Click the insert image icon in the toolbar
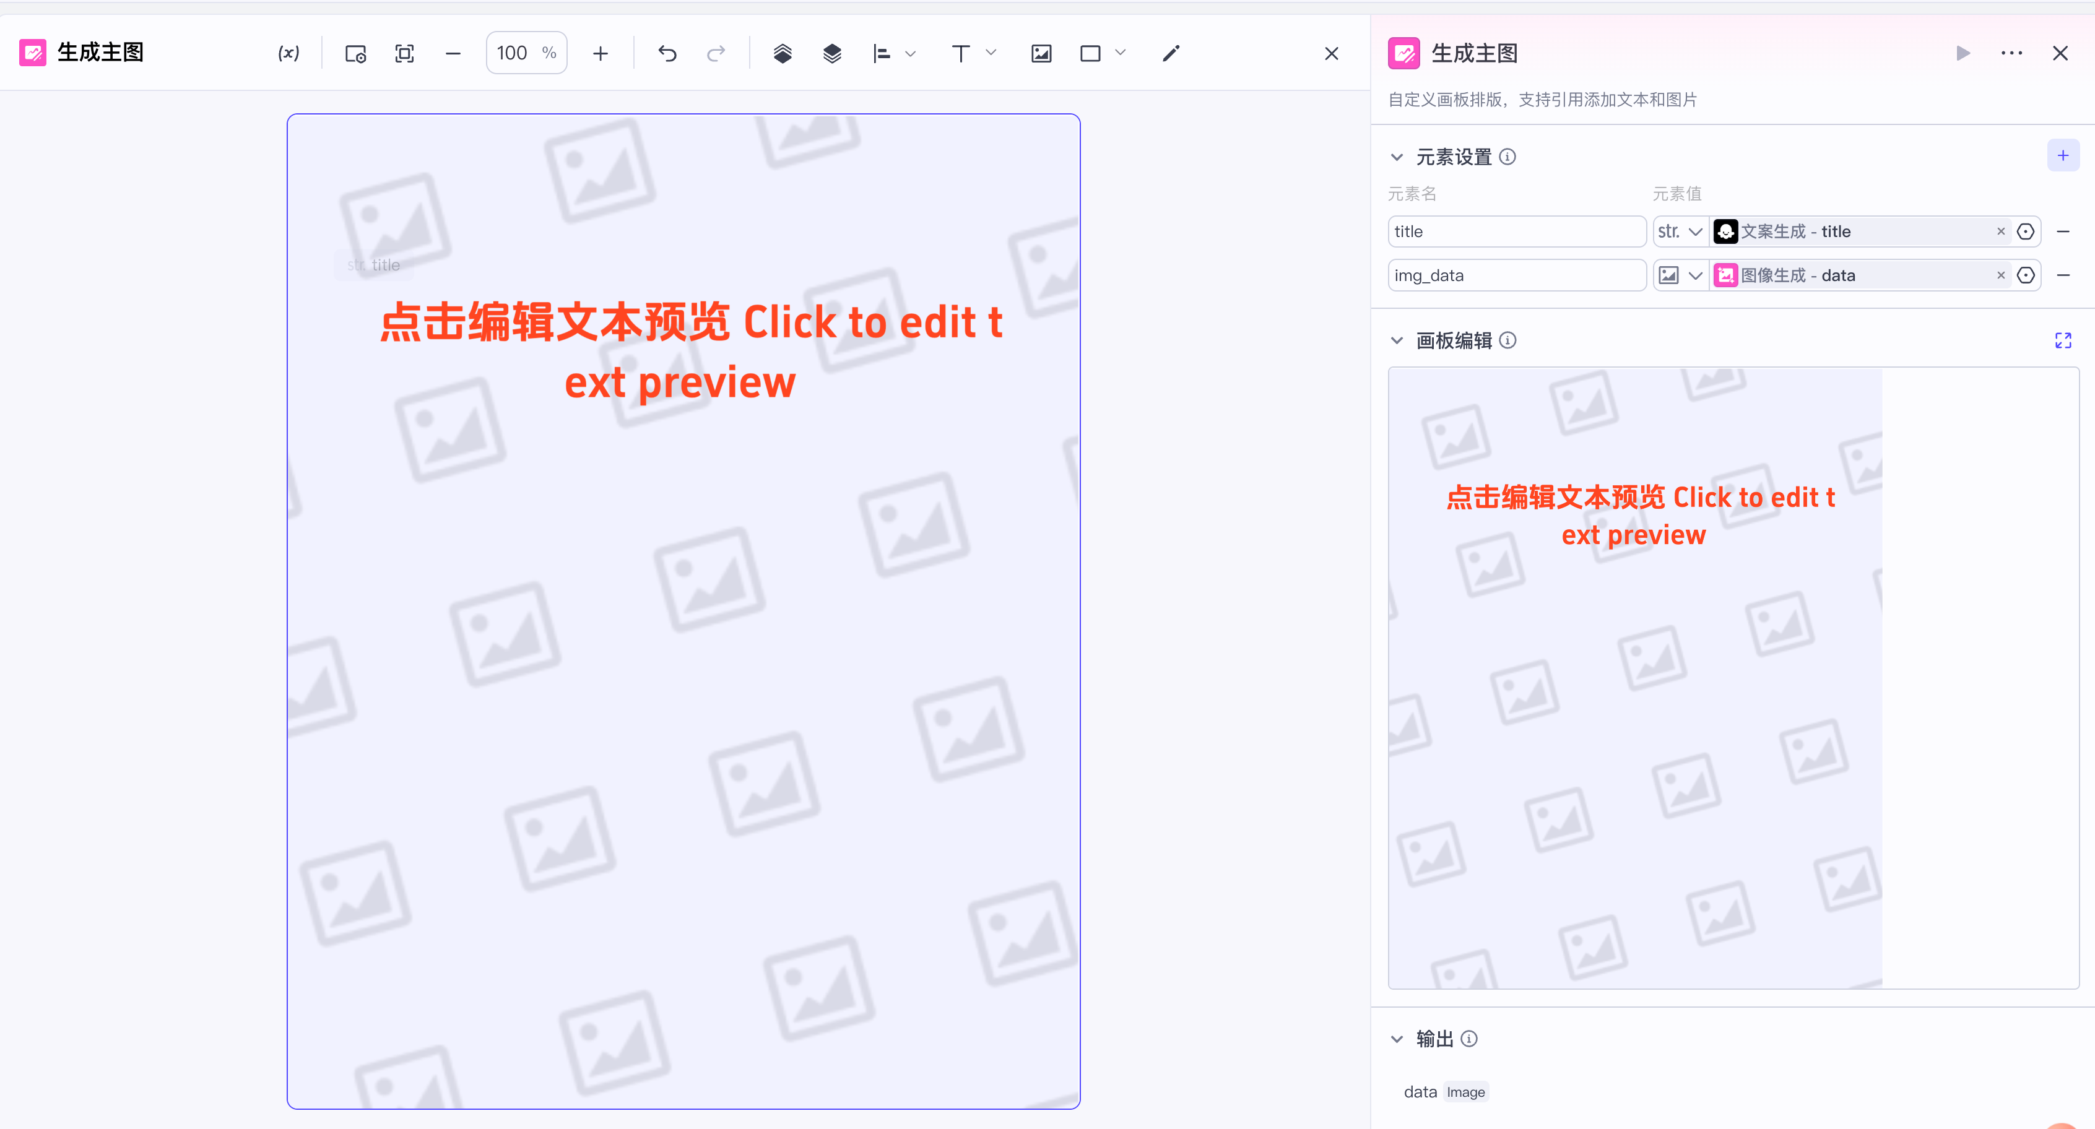This screenshot has height=1129, width=2095. point(1041,54)
